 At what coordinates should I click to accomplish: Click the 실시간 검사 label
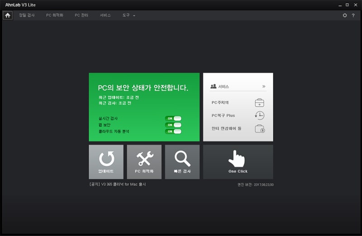[x=108, y=118]
